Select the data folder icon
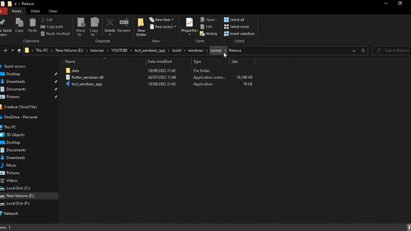This screenshot has width=411, height=231. [68, 71]
